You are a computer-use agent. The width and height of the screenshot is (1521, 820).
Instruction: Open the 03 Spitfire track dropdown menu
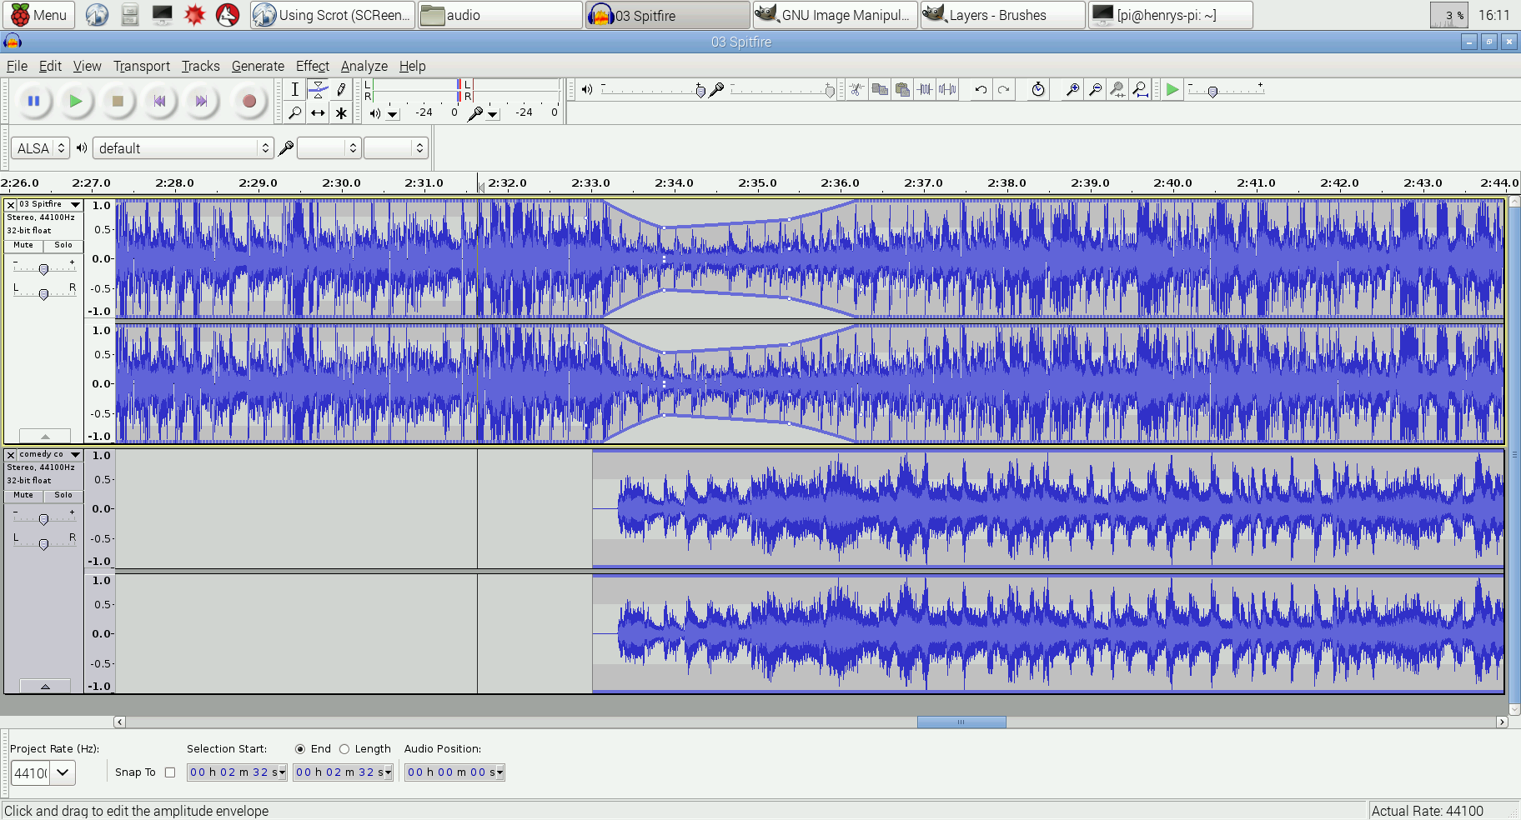[x=75, y=204]
